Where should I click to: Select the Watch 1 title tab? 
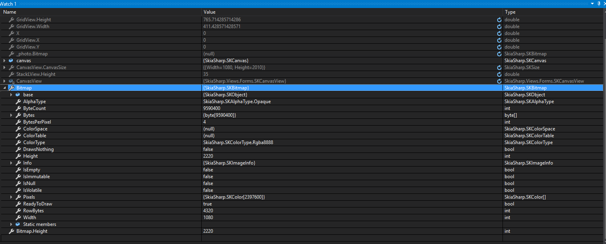8,4
